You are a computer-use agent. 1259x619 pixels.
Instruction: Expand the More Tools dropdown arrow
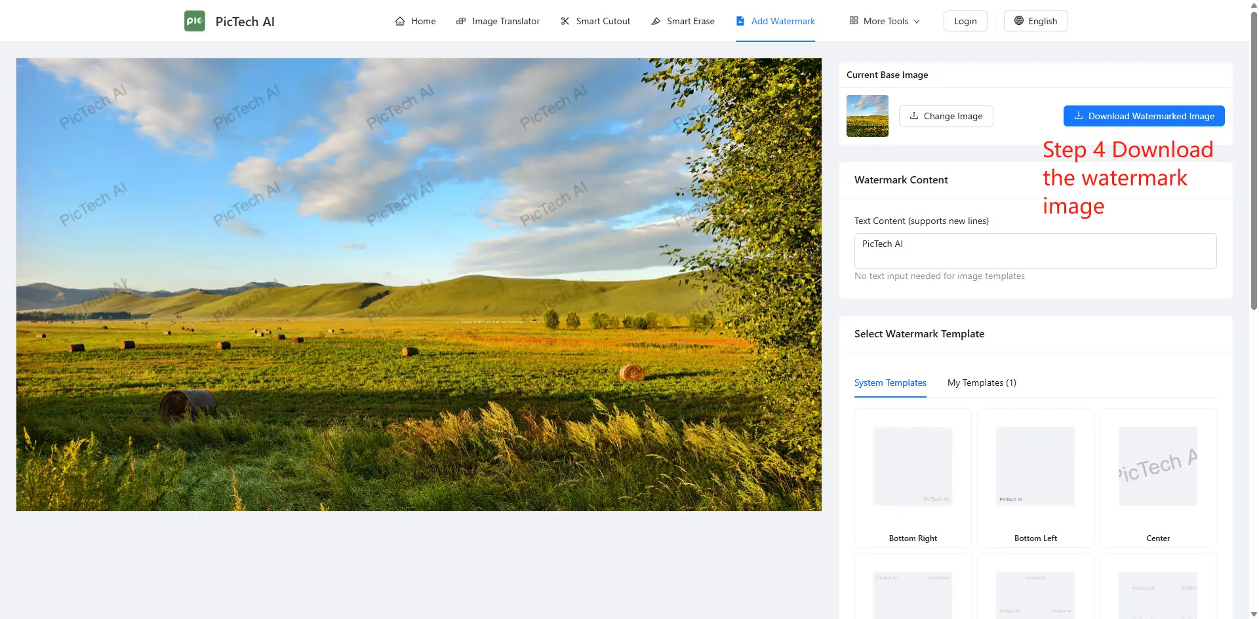coord(917,22)
